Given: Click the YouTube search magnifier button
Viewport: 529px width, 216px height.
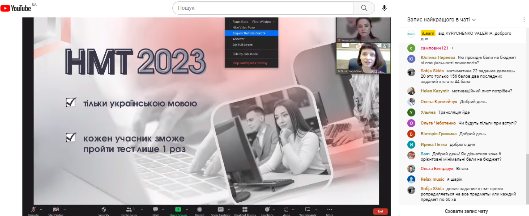Looking at the screenshot, I should coord(364,8).
